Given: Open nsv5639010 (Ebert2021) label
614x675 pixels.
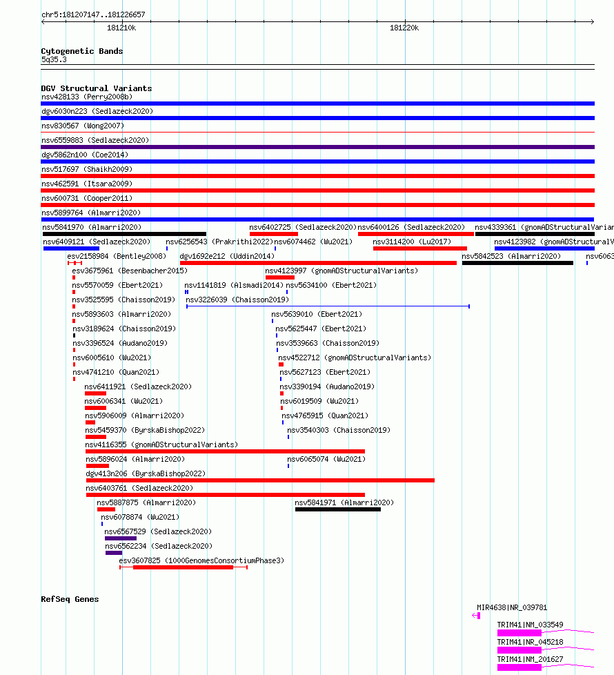Looking at the screenshot, I should coord(317,314).
